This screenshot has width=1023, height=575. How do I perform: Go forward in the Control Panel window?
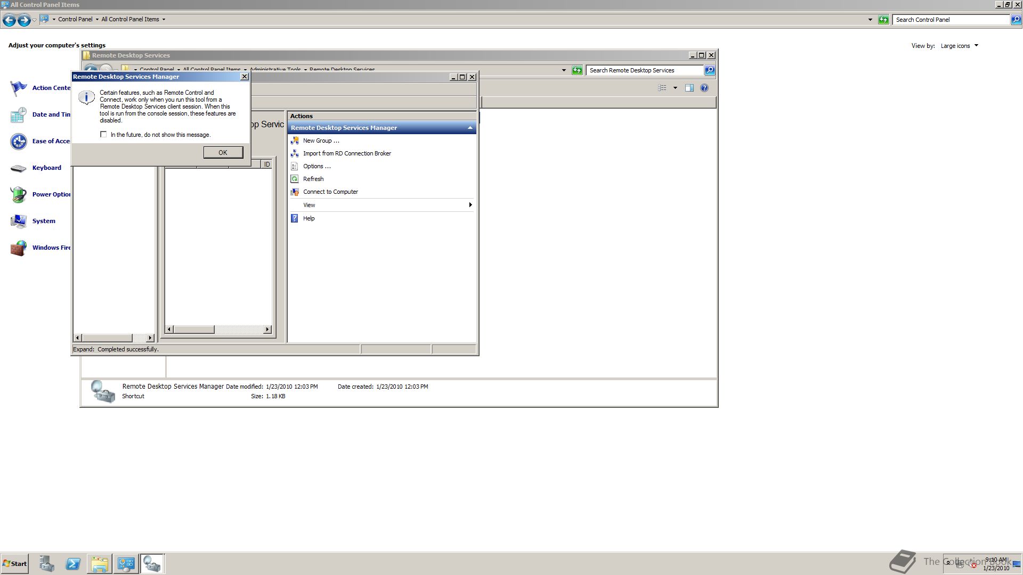click(24, 20)
